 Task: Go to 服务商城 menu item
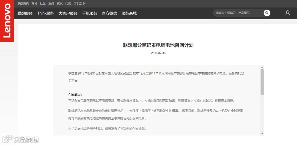129,13
